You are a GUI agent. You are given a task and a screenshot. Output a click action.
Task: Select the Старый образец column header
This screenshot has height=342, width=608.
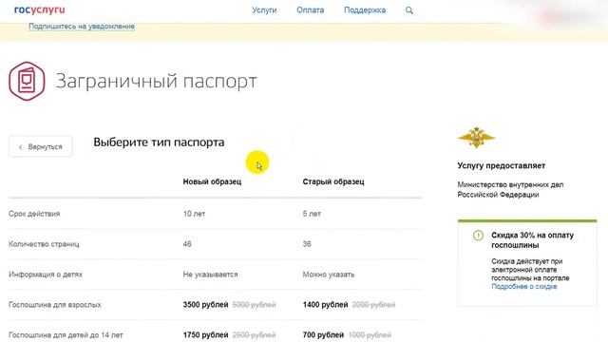pos(333,181)
